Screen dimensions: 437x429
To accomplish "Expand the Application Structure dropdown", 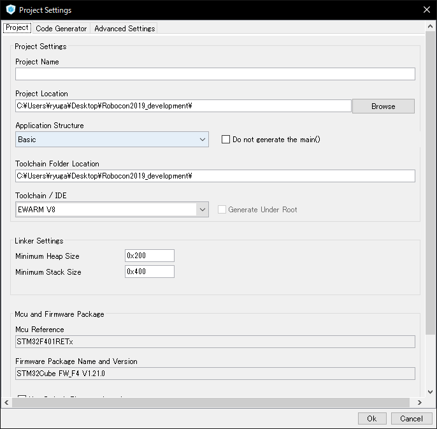I will point(112,140).
